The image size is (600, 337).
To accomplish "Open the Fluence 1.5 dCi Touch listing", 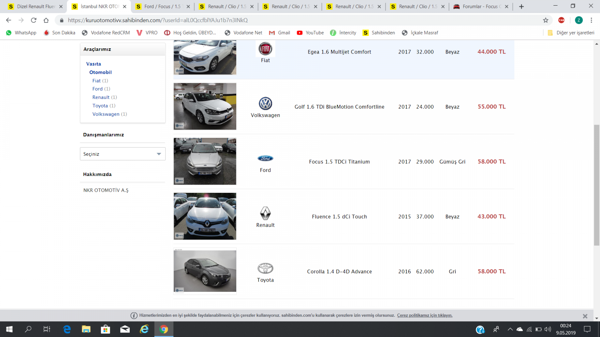I will pos(339,217).
